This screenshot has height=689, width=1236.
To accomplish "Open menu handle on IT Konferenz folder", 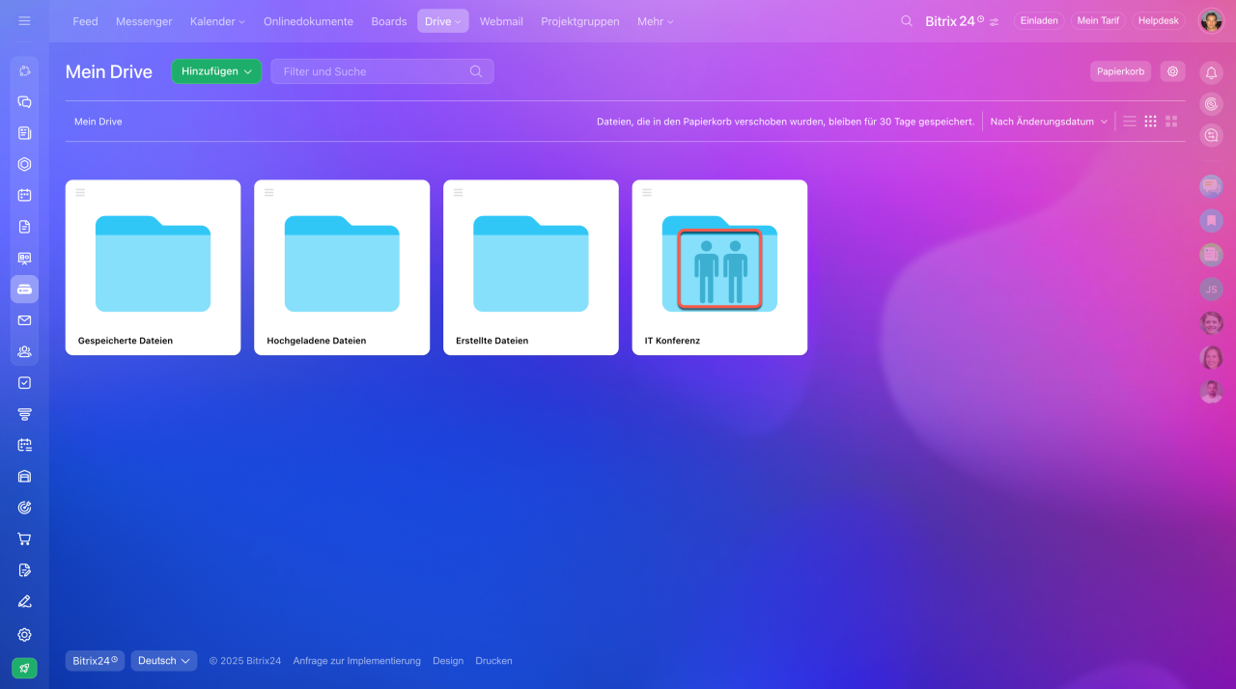I will 648,193.
